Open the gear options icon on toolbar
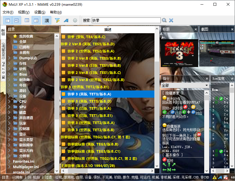 coord(74,20)
